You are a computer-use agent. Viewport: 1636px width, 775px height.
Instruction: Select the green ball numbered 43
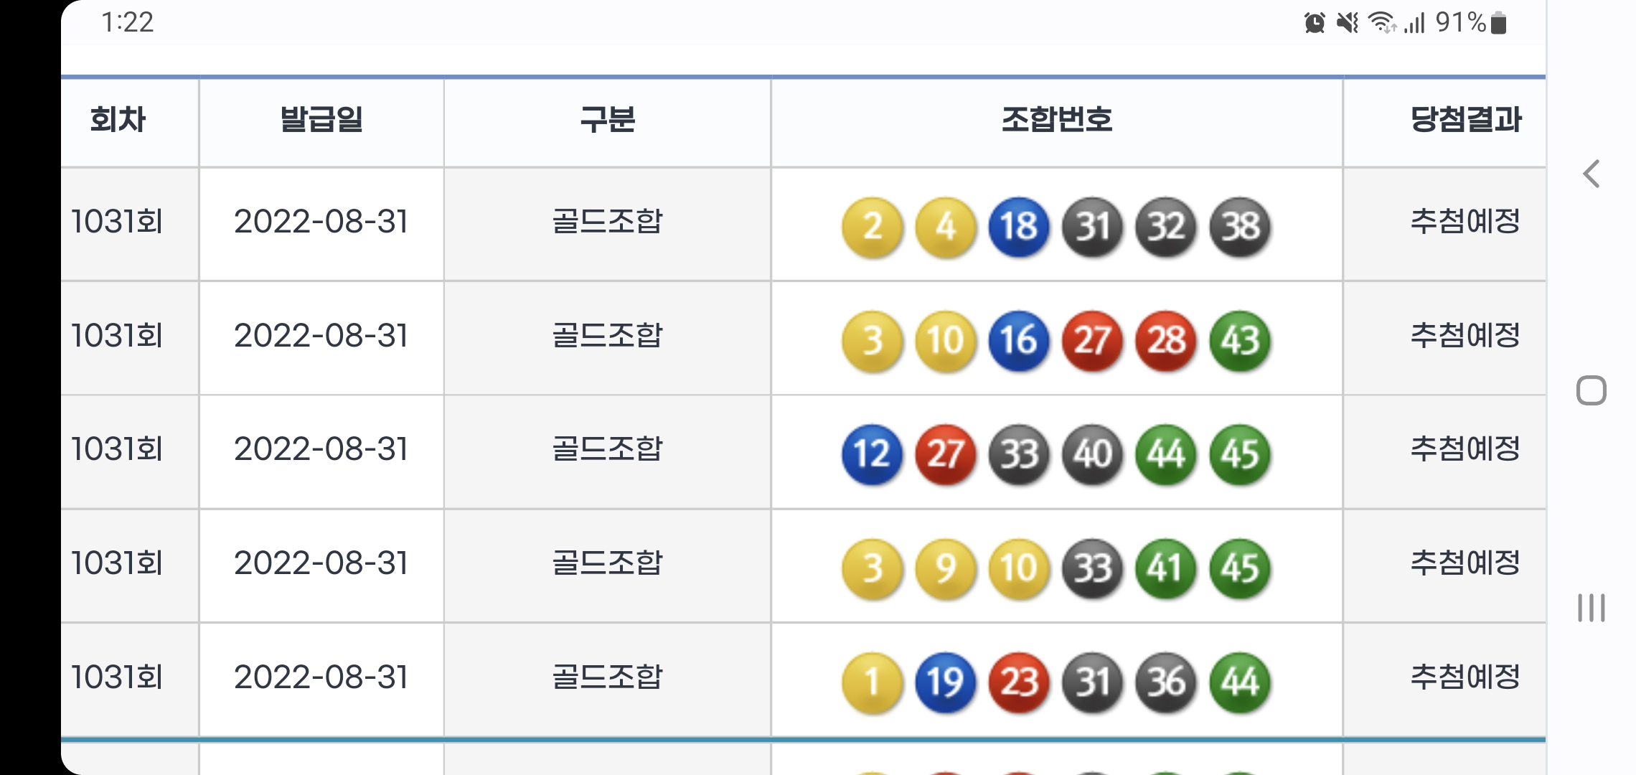[x=1240, y=341]
